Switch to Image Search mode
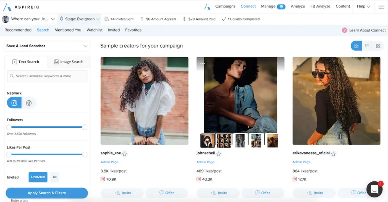 click(69, 62)
